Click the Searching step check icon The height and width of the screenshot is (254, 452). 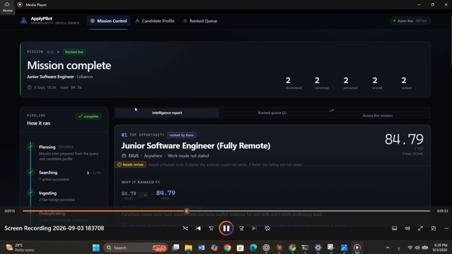tap(31, 172)
